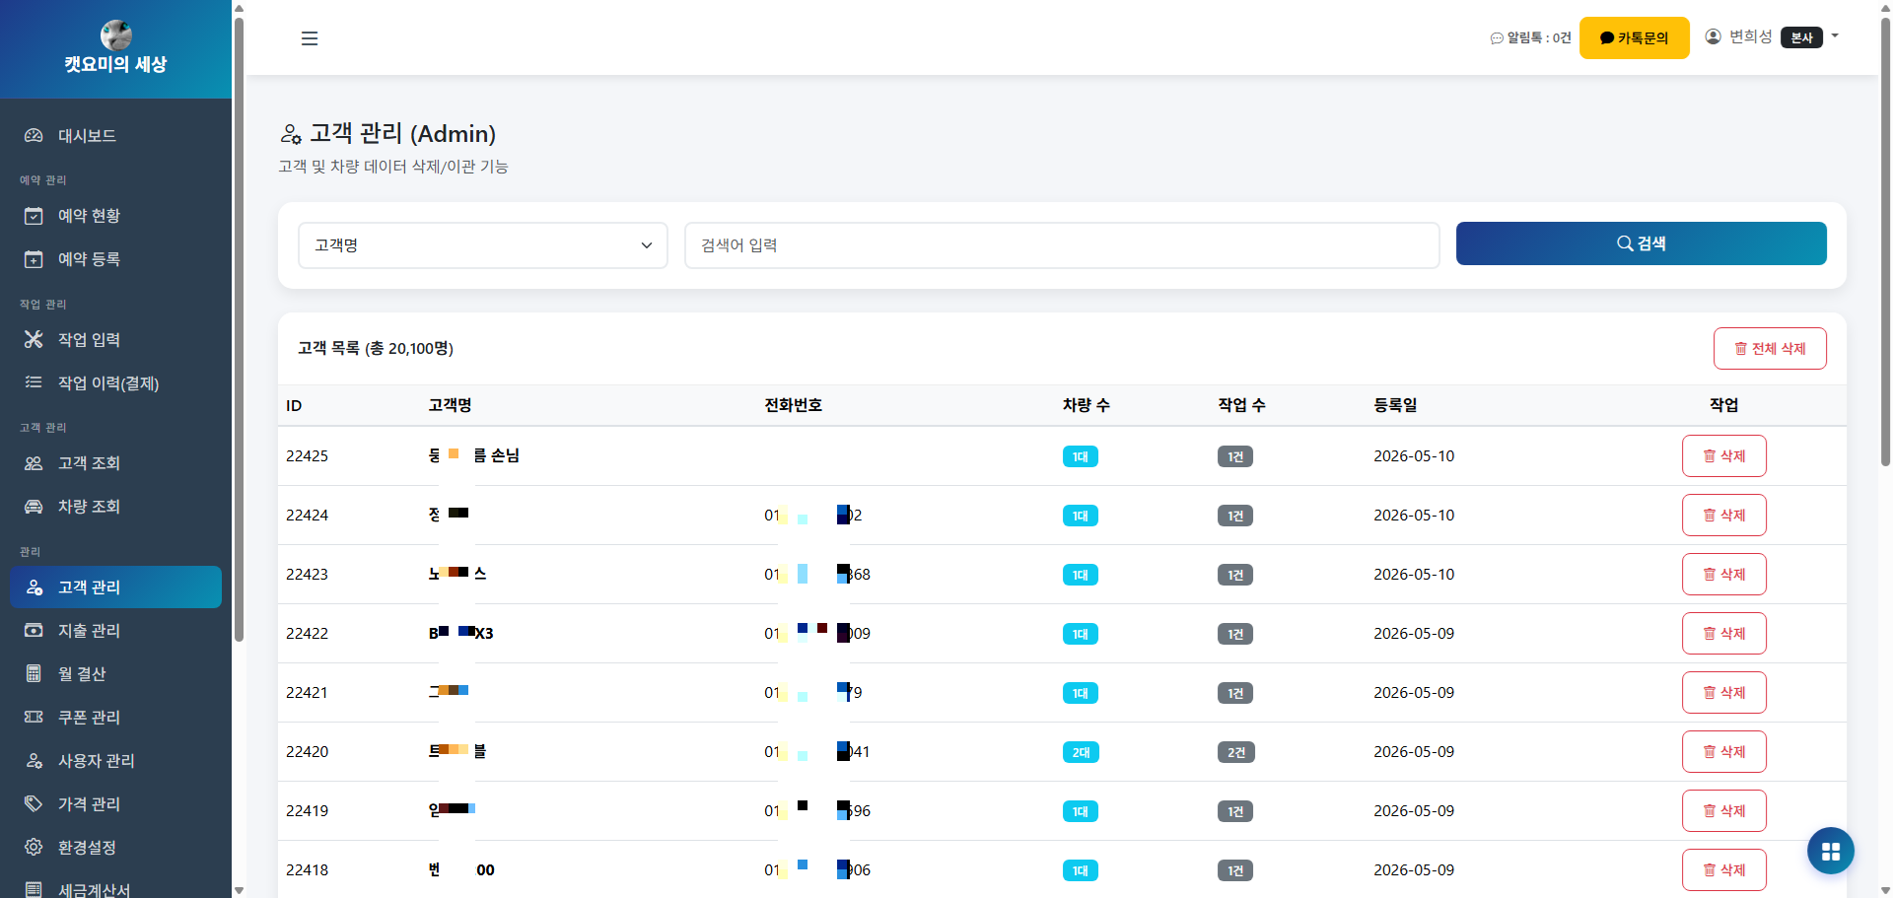Click the hamburger menu icon
1893x898 pixels.
(x=310, y=38)
